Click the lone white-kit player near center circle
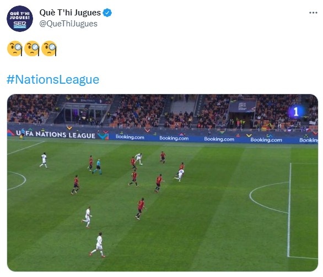The image size is (323, 277). coord(44,160)
